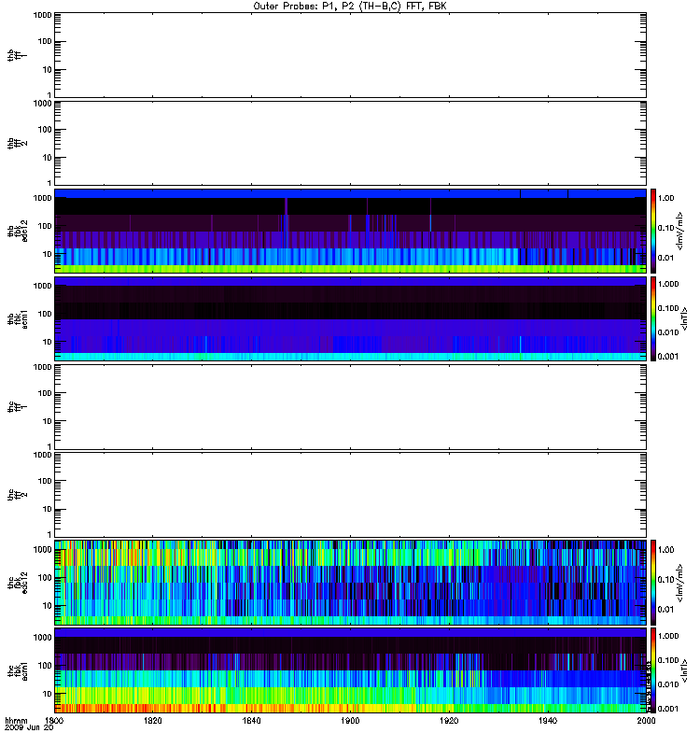This screenshot has width=700, height=747.
Task: Click the "thc fbk edc12" axis label
Action: pos(18,583)
